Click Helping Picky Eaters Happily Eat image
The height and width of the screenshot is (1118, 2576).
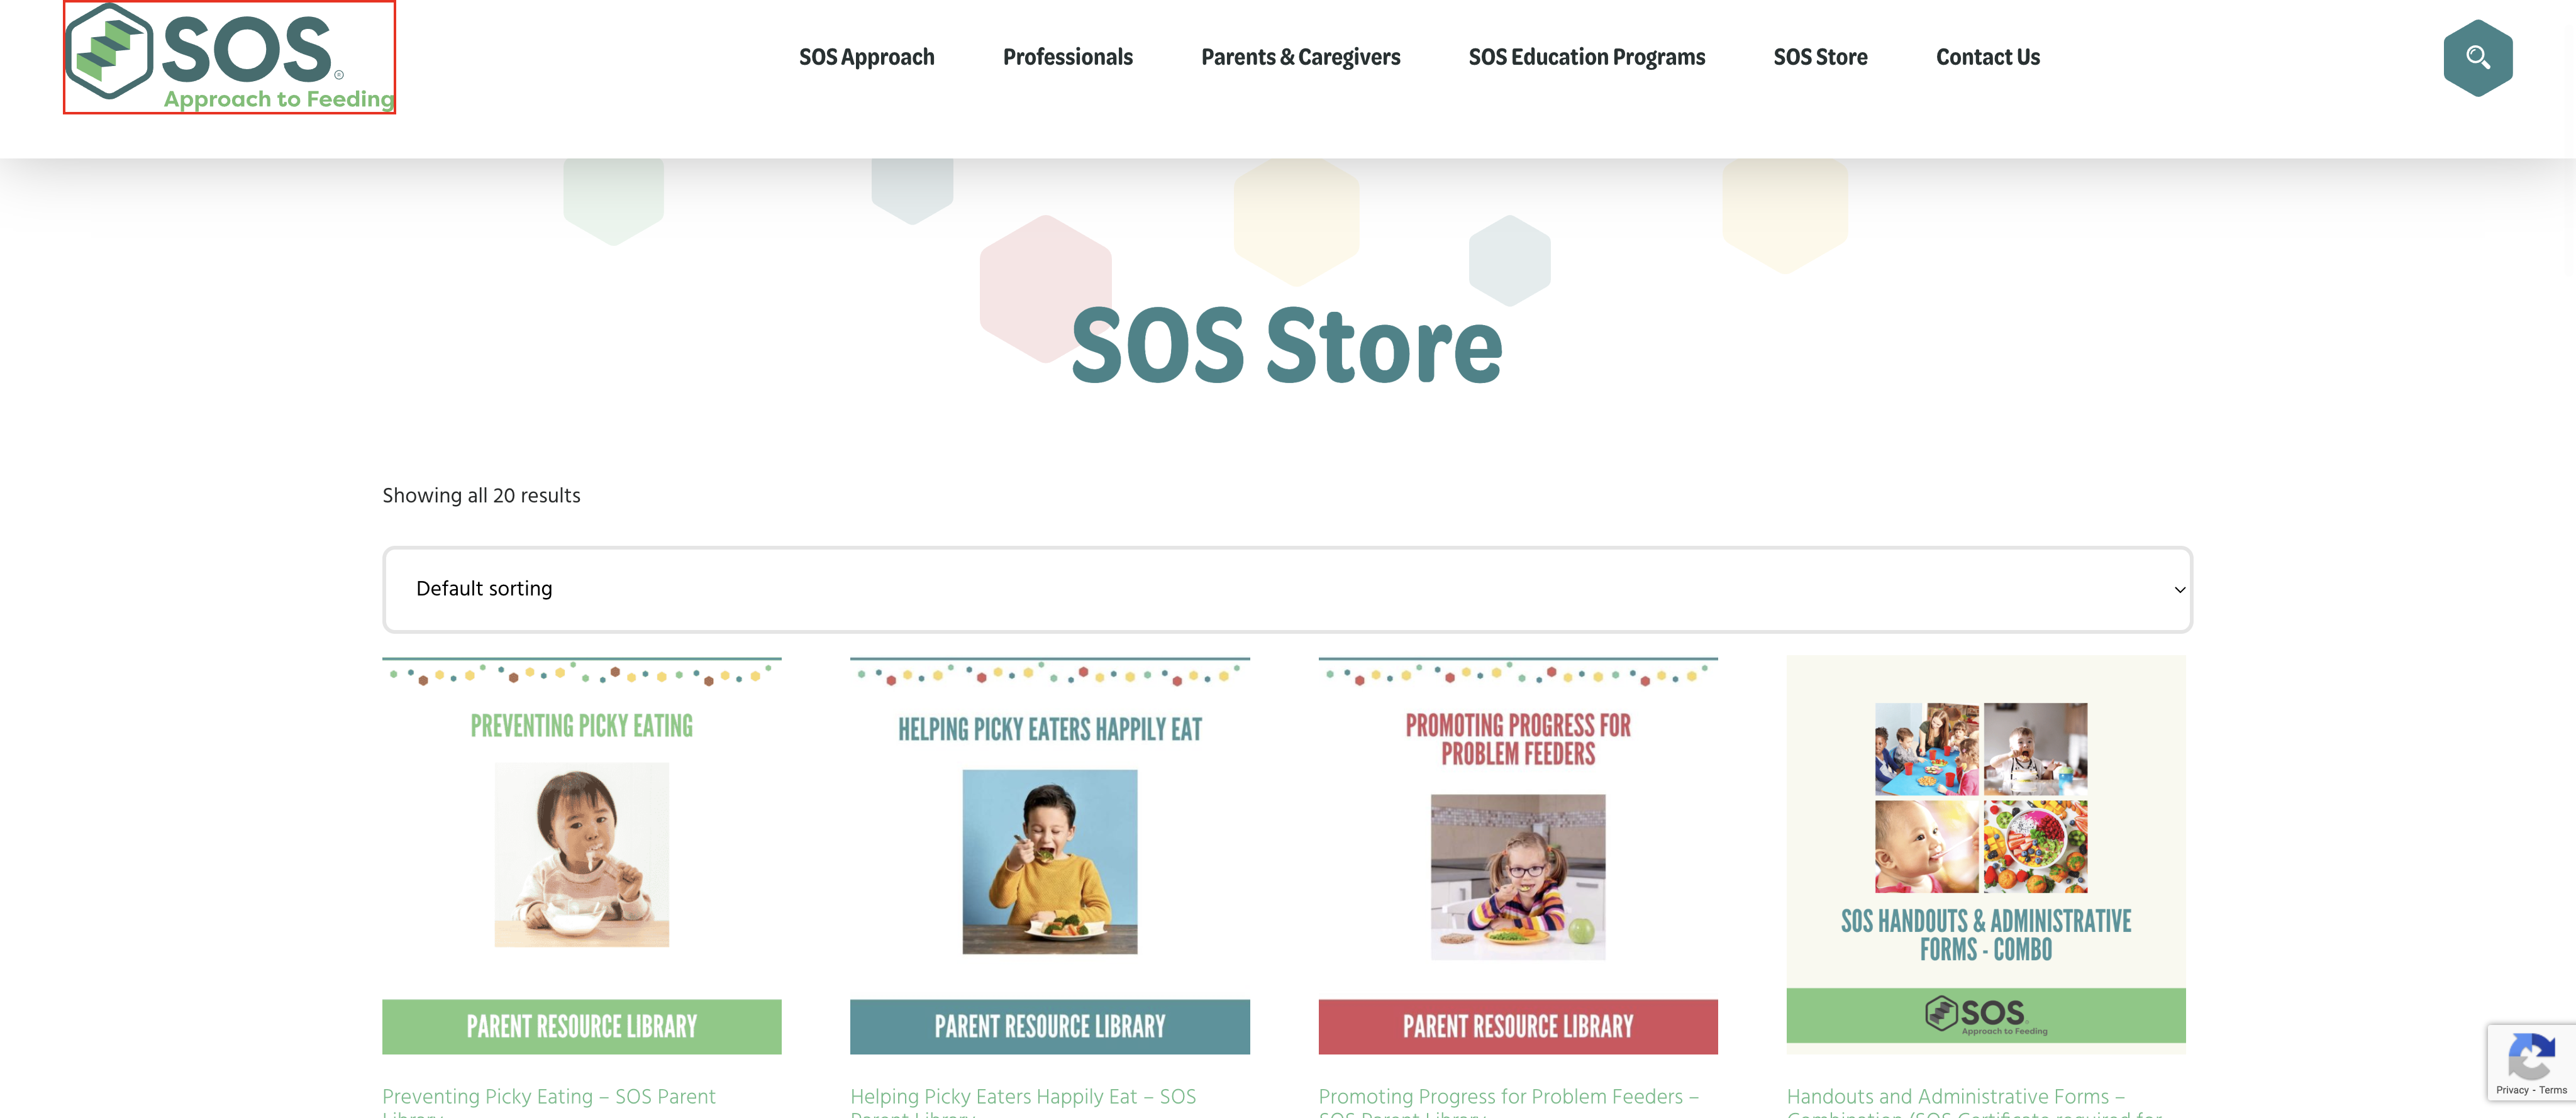(1049, 855)
